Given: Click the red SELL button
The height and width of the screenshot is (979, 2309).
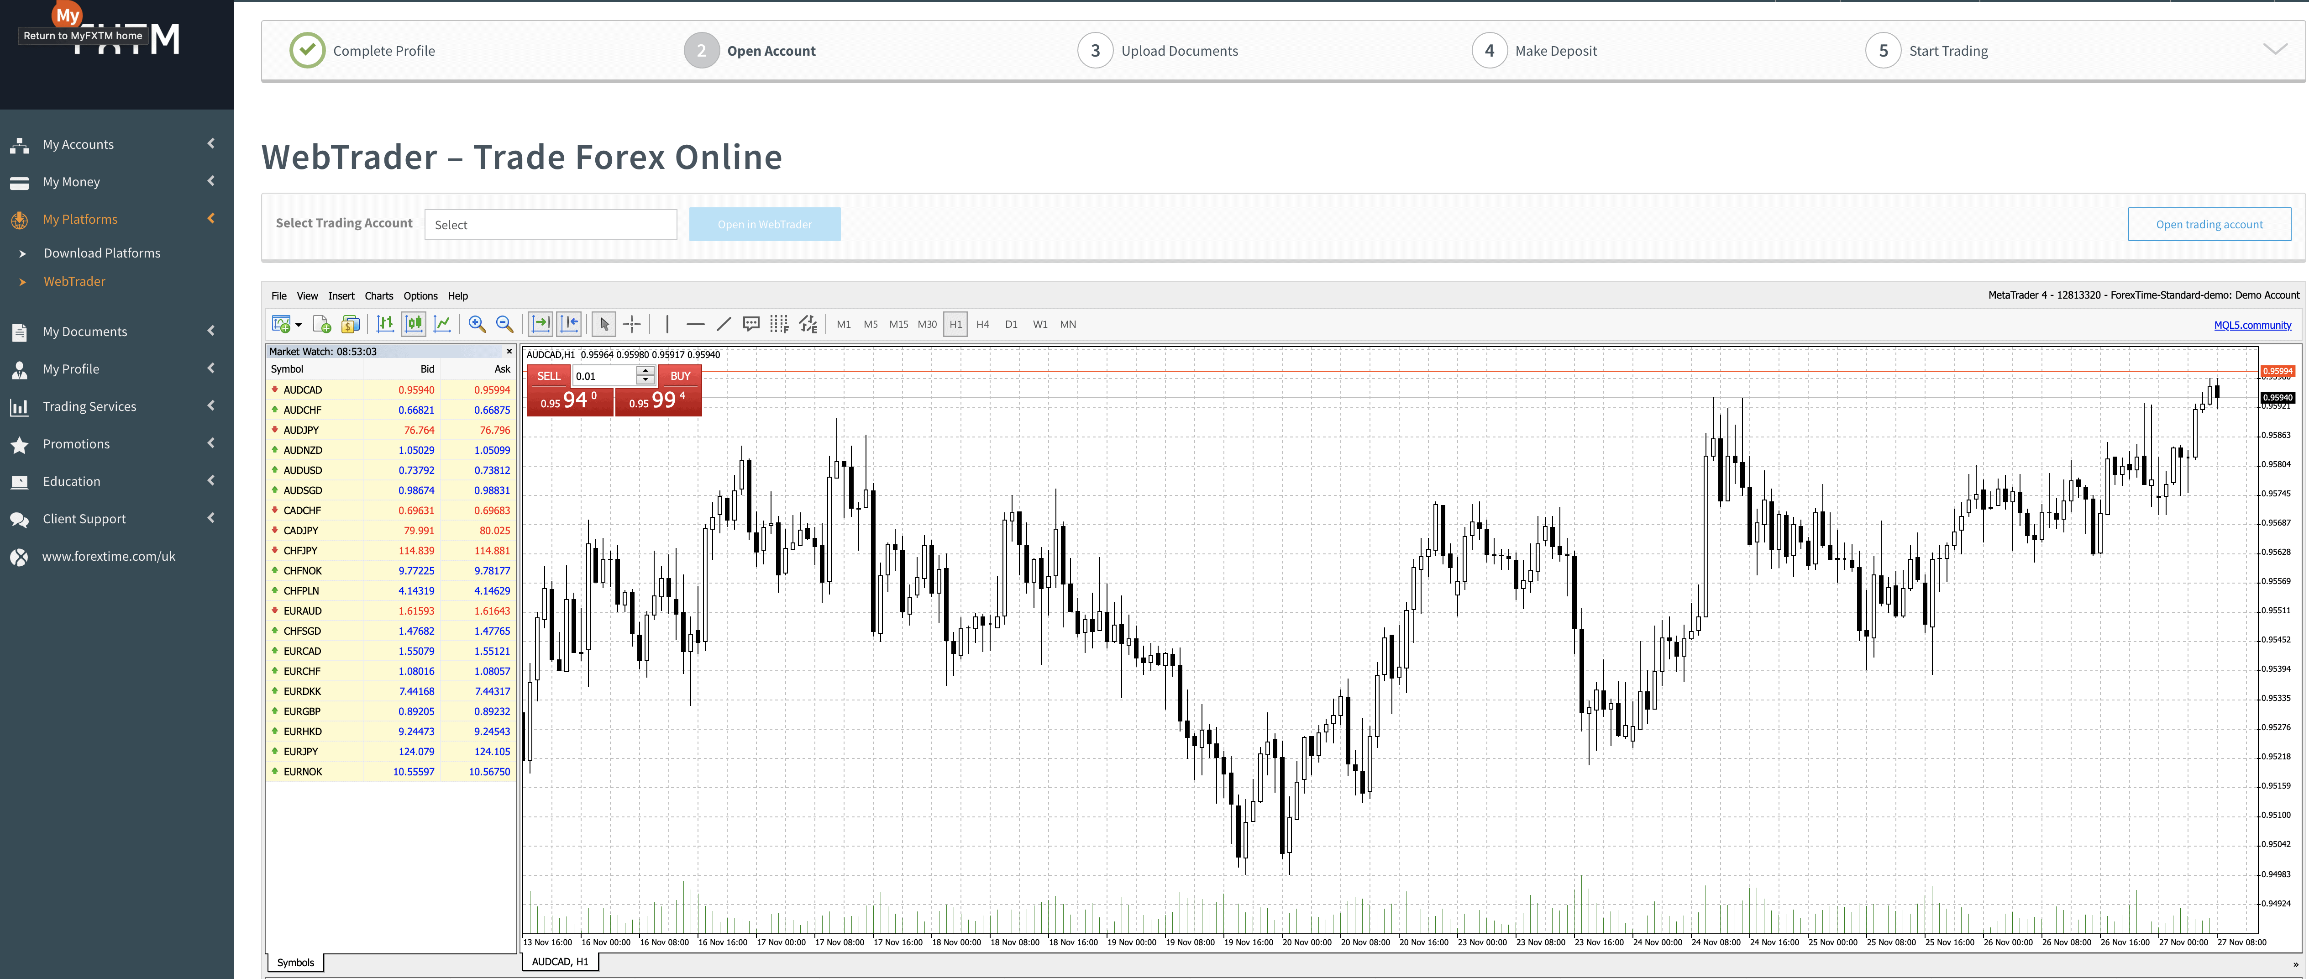Looking at the screenshot, I should tap(549, 377).
